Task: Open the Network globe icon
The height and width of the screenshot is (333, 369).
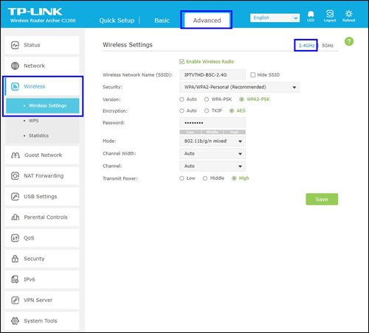Action: tap(15, 66)
